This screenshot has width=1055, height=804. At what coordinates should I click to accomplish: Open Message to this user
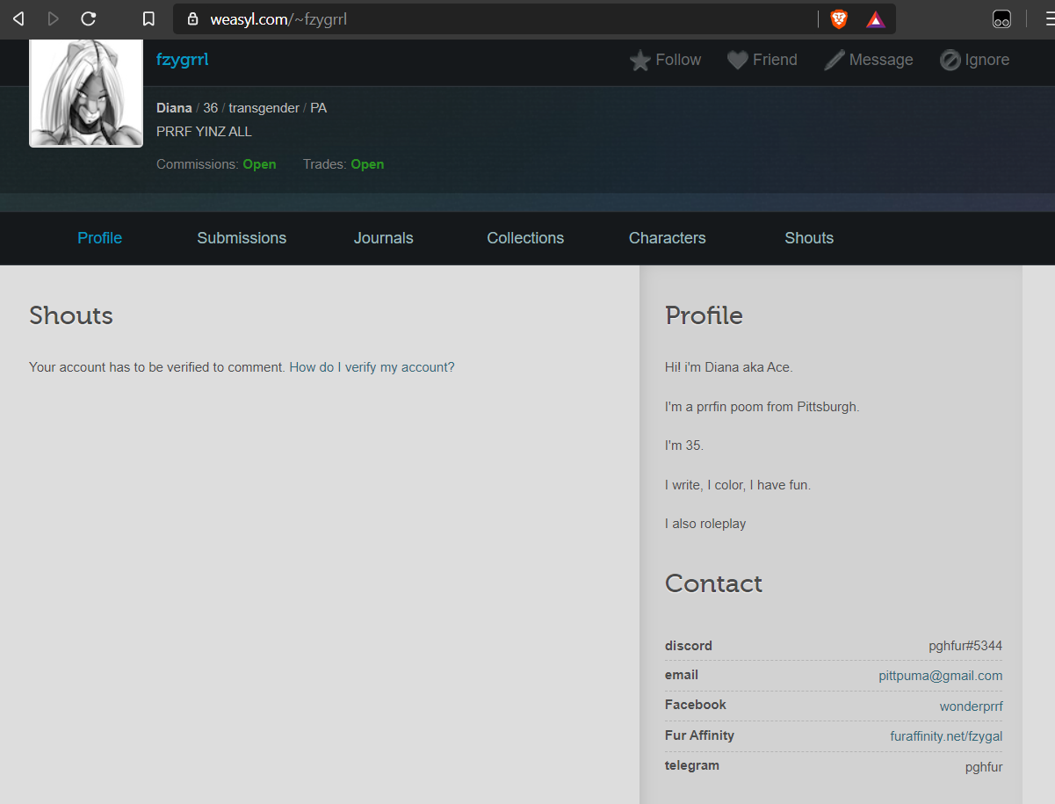click(869, 60)
